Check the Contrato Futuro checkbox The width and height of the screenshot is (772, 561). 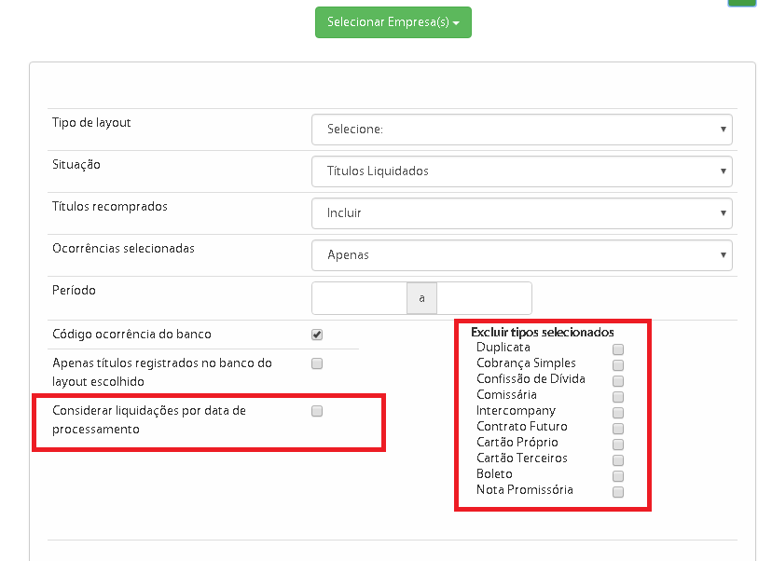point(618,429)
